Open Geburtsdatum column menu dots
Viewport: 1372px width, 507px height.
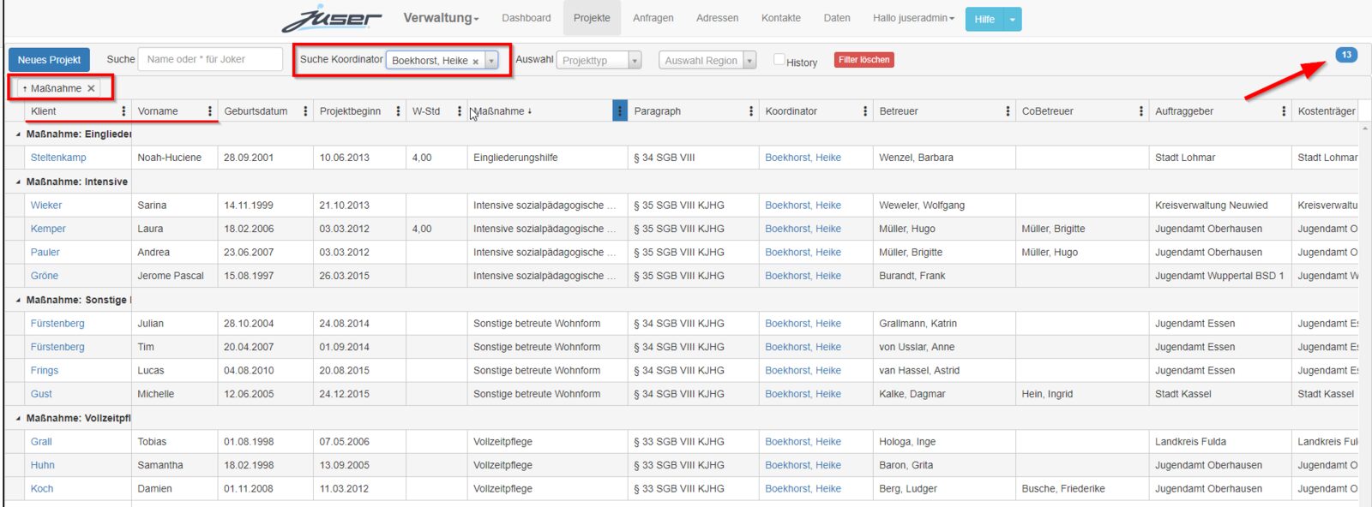[x=305, y=111]
